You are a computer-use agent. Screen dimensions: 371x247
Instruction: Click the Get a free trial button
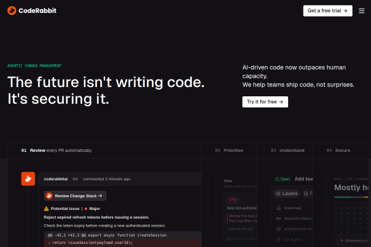[x=328, y=11]
